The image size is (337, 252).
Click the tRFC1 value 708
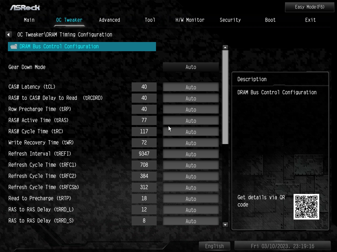click(144, 165)
